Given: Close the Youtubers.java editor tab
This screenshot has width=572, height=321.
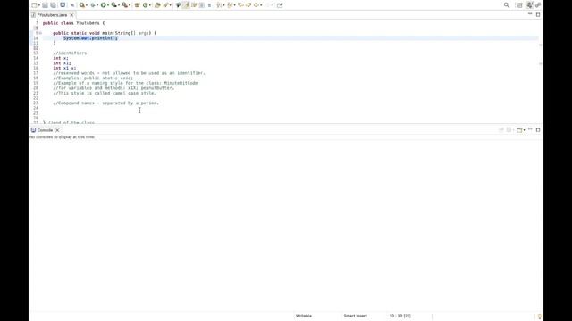Looking at the screenshot, I should click(x=71, y=15).
